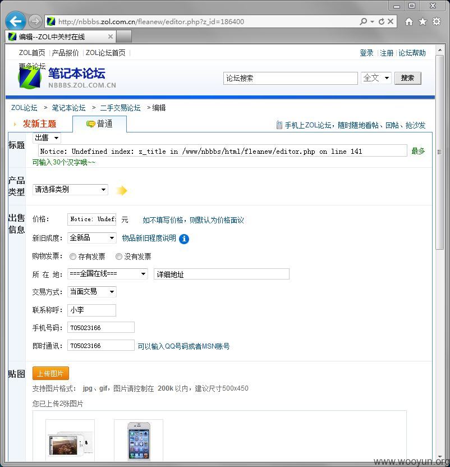Click the browser forward arrow

[35, 21]
